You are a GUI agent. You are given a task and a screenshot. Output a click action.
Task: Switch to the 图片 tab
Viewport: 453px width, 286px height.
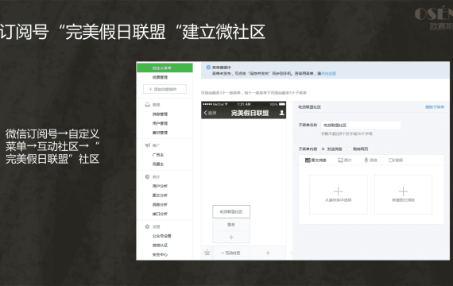(345, 160)
